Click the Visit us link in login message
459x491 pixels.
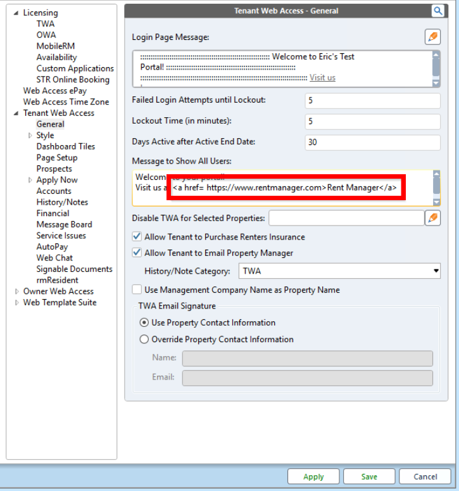click(x=322, y=77)
